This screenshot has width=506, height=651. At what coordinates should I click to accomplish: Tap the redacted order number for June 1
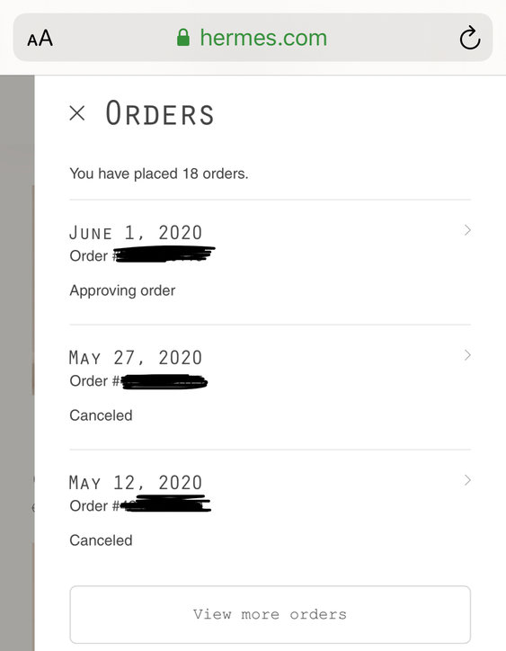[x=164, y=254]
